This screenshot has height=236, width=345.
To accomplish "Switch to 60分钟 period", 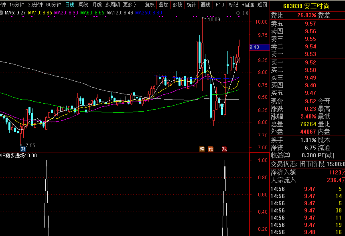I will 54,5.
